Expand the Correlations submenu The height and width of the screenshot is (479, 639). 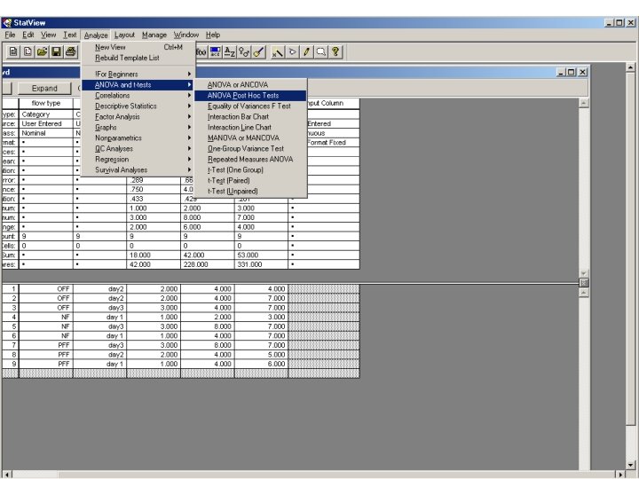[x=138, y=95]
